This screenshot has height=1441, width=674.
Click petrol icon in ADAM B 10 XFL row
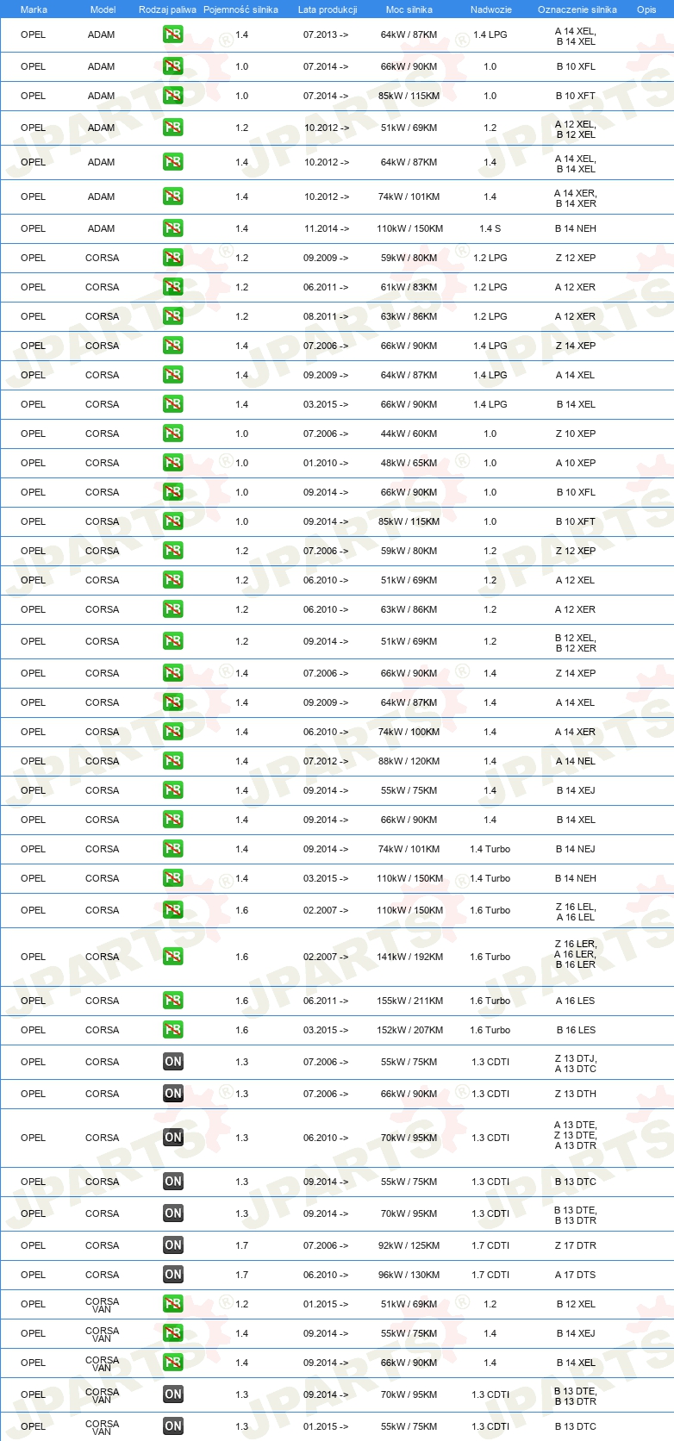click(173, 66)
